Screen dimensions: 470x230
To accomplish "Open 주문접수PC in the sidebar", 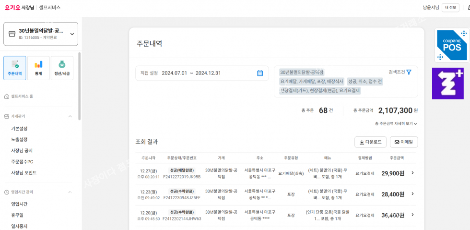I will click(x=22, y=161).
